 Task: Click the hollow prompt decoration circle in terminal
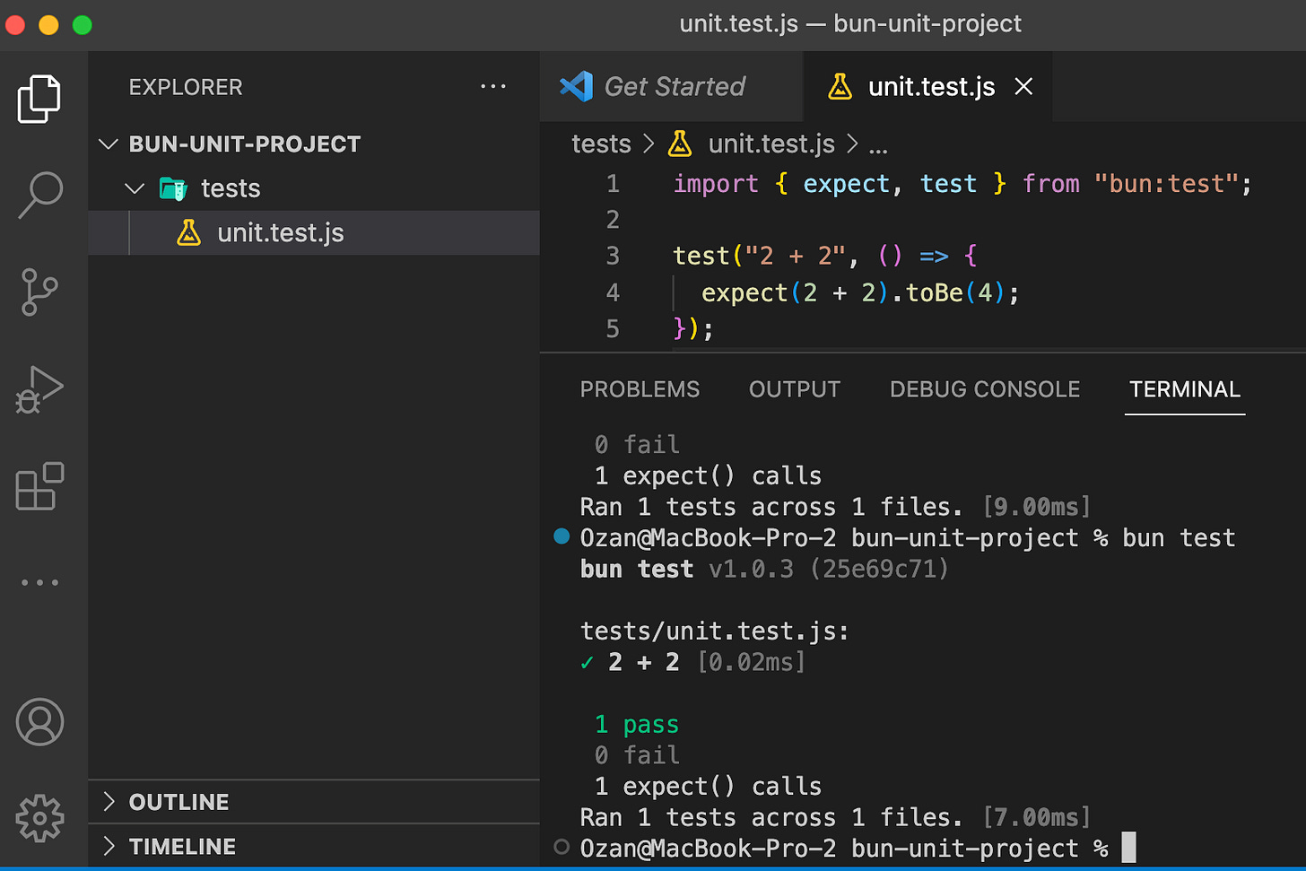(x=562, y=847)
